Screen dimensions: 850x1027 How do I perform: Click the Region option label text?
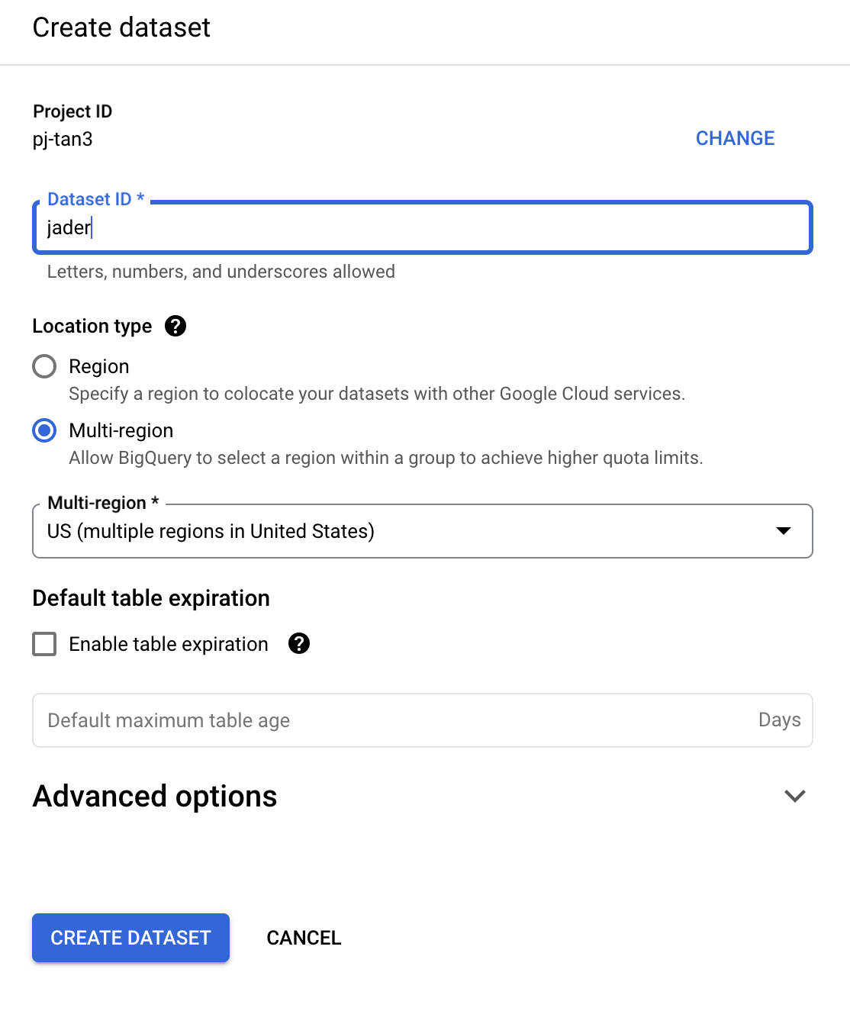[99, 366]
